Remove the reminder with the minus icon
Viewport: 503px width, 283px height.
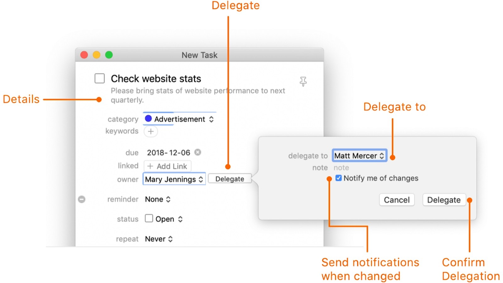click(x=82, y=199)
